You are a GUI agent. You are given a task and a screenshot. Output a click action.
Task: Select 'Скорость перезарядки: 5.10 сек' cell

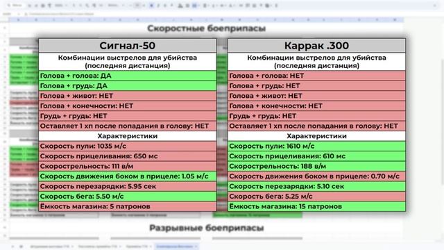316,187
